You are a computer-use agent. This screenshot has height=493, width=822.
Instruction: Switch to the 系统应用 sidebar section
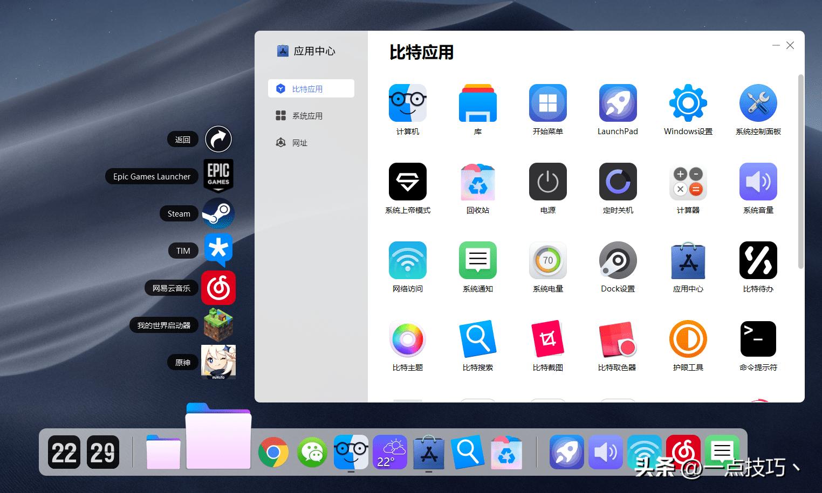click(307, 115)
